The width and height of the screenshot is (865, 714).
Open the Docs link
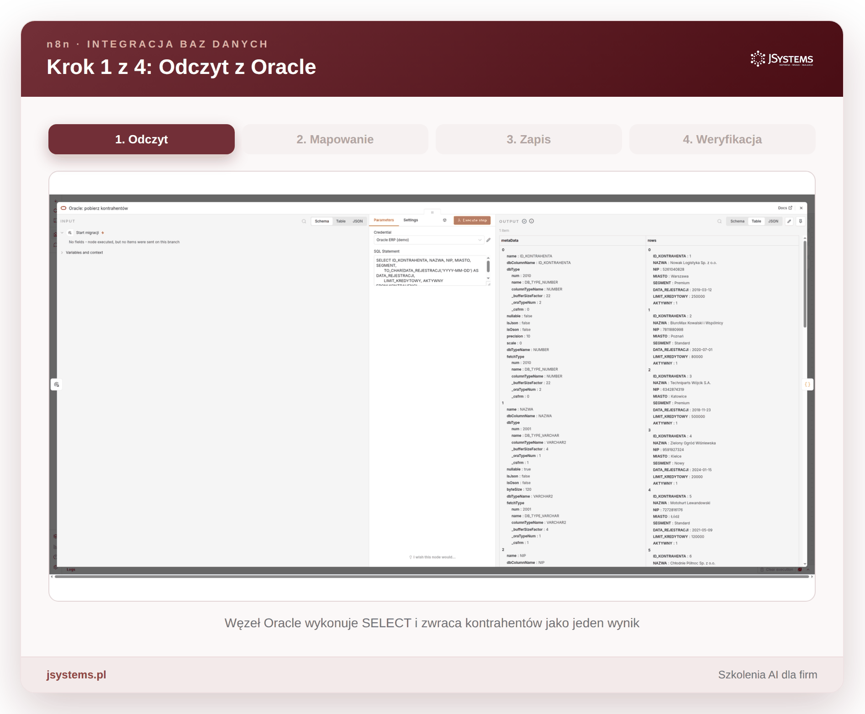(785, 208)
